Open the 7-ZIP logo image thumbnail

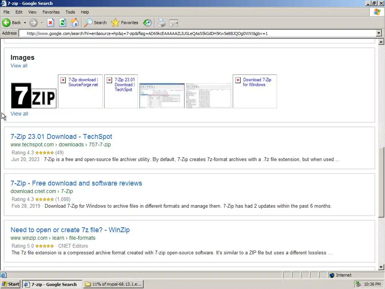coord(33,95)
